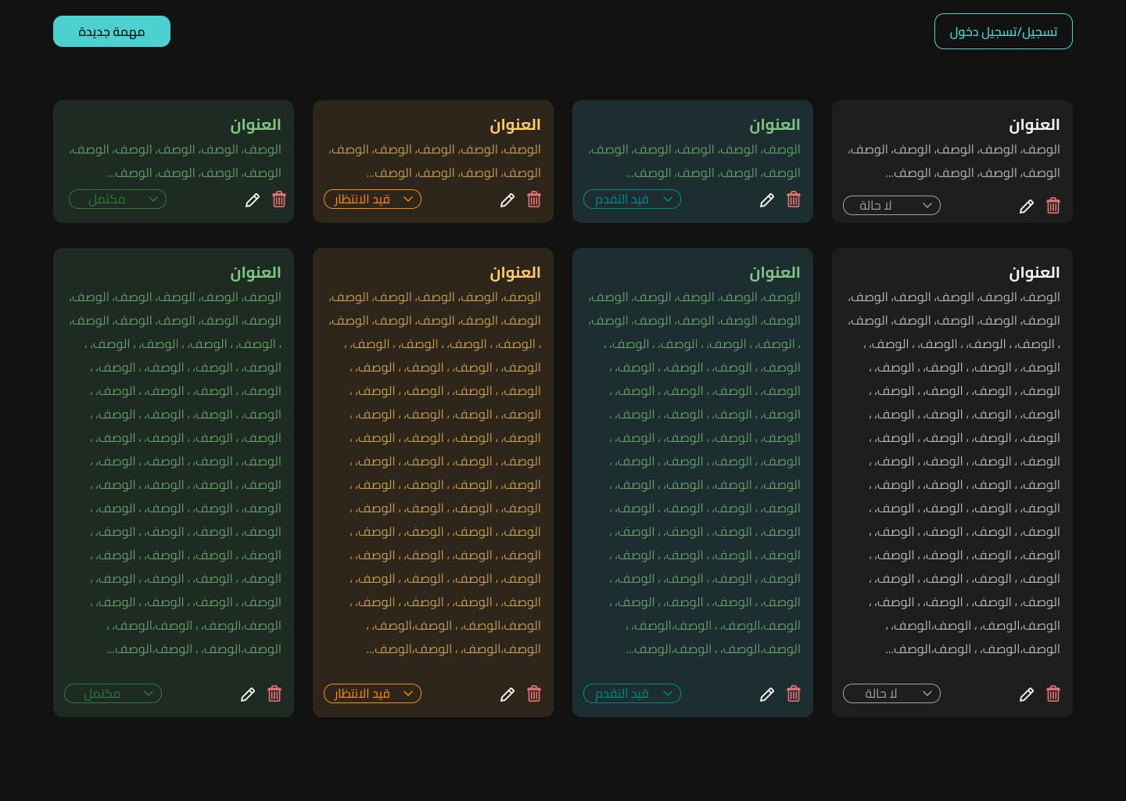Expand the 'قيد الانتظار' status selector on the tall card
This screenshot has width=1126, height=801.
(x=373, y=694)
